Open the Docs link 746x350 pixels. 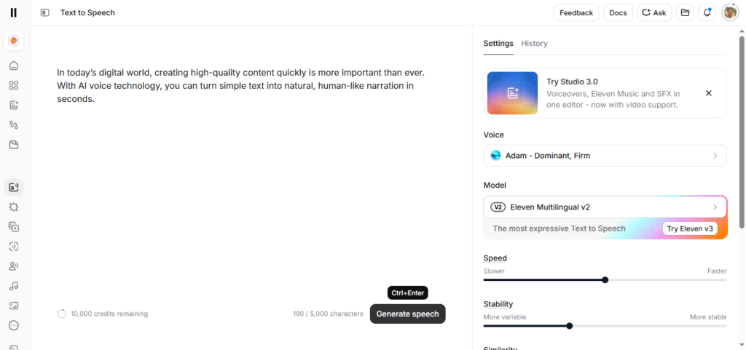pyautogui.click(x=618, y=12)
